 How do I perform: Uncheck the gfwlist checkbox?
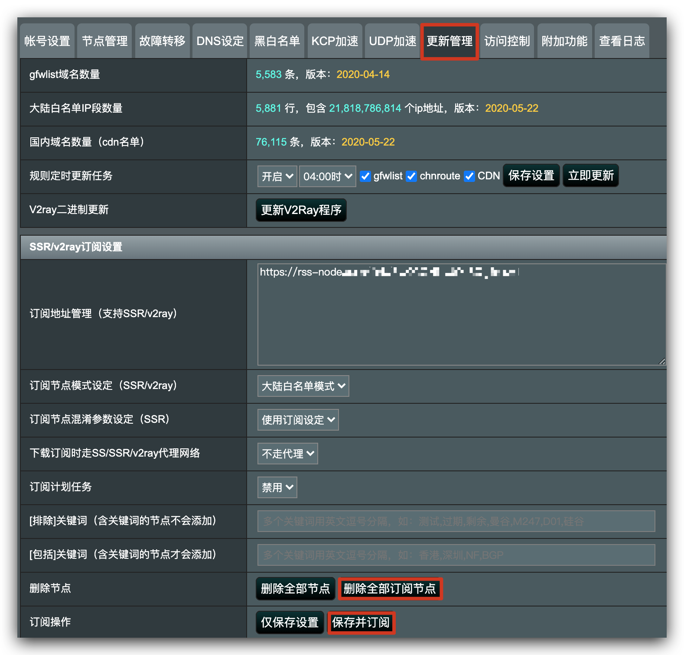coord(365,176)
